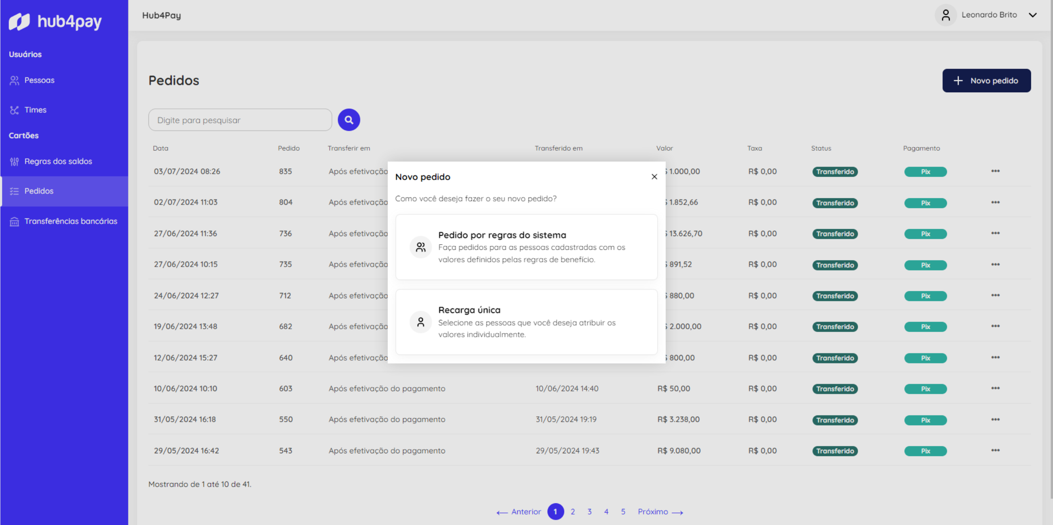Click transferred date 29/05/2024 19:43

567,451
